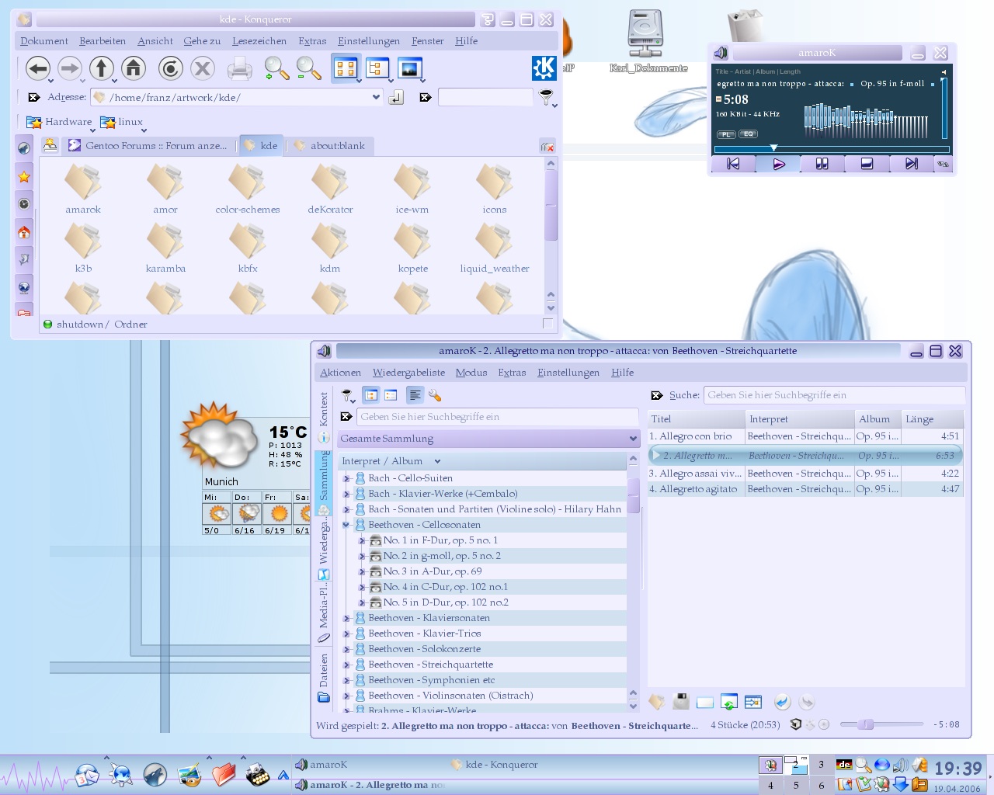The height and width of the screenshot is (795, 994).
Task: Clear the Konqueror address bar
Action: (33, 97)
